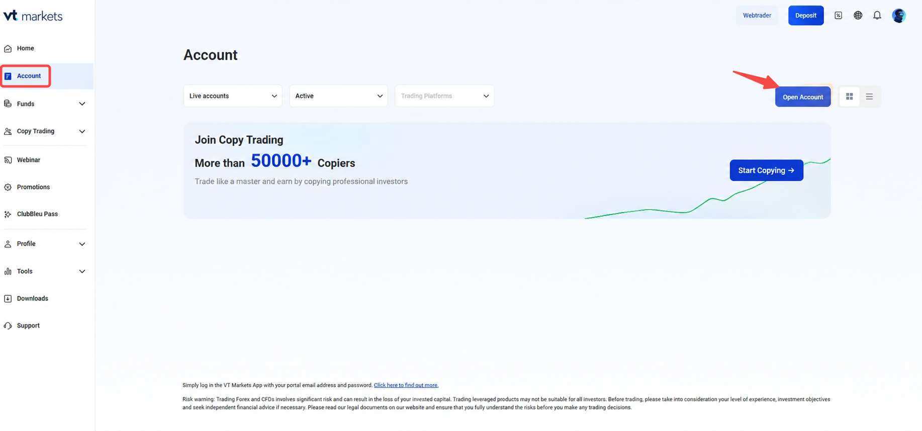Click the VT Markets logo
The width and height of the screenshot is (922, 431).
click(x=33, y=16)
